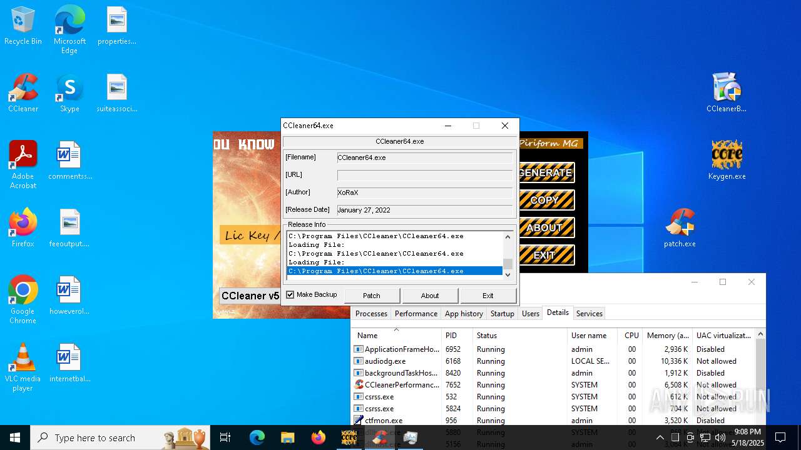This screenshot has width=801, height=450.
Task: Show hidden system tray icons
Action: tap(660, 437)
